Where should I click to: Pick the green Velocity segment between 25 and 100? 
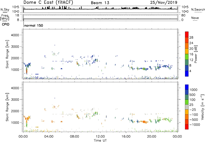point(187,102)
